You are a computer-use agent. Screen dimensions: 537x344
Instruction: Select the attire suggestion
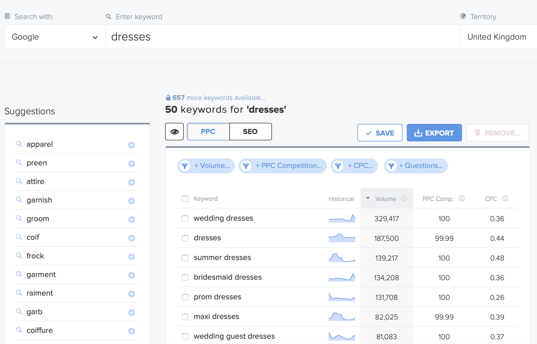[x=35, y=182]
